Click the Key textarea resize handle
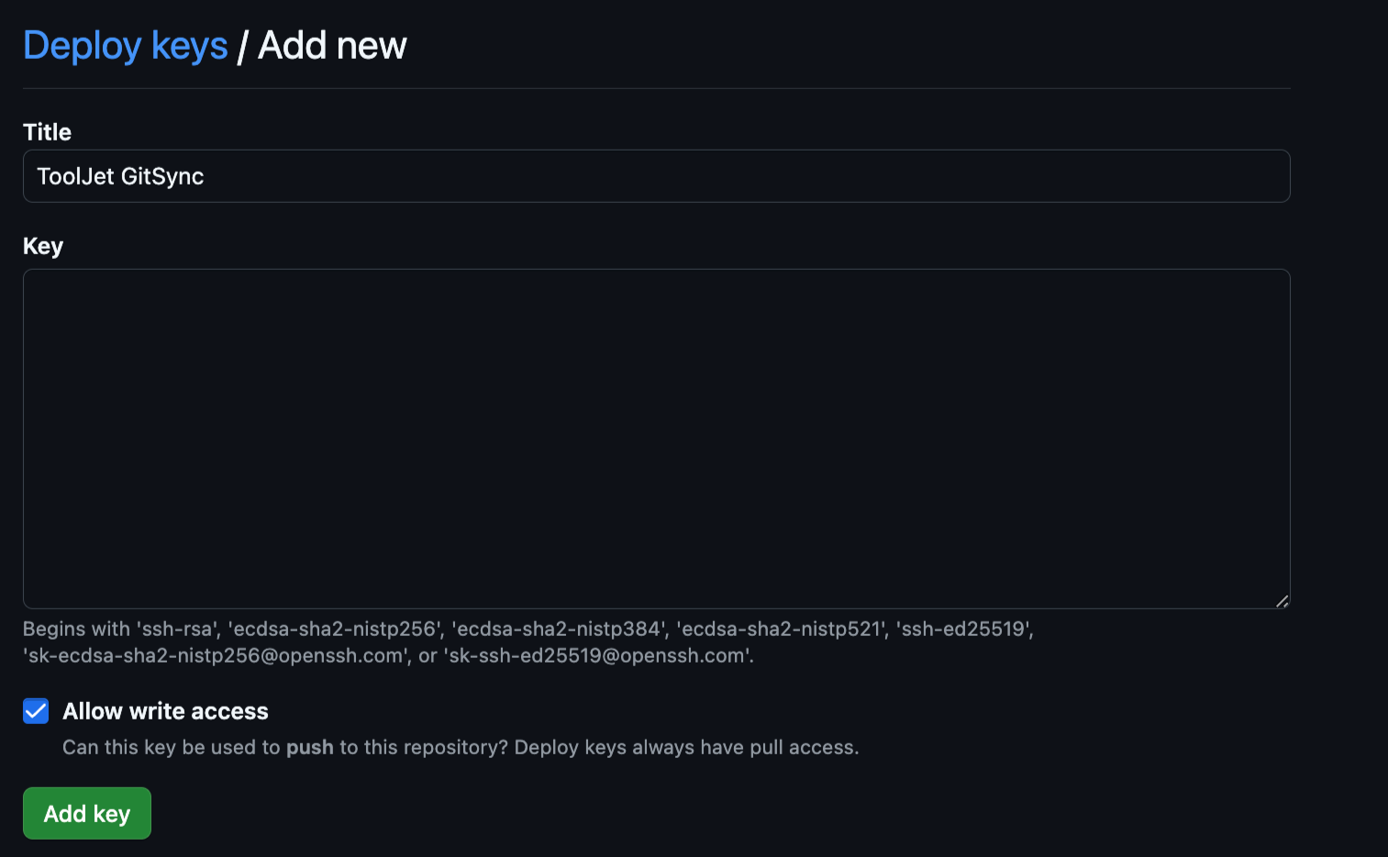Image resolution: width=1388 pixels, height=857 pixels. pos(1282,601)
